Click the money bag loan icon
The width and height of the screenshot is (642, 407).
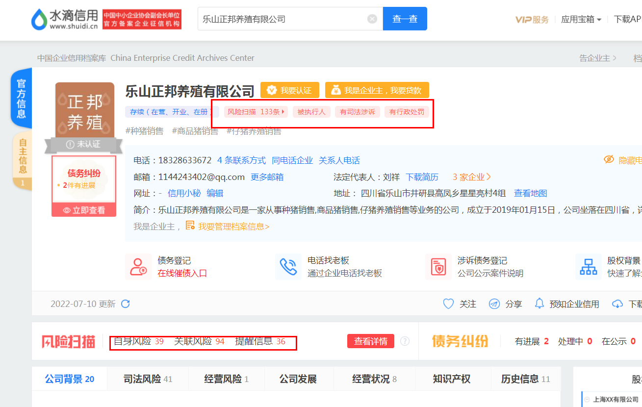coord(335,90)
